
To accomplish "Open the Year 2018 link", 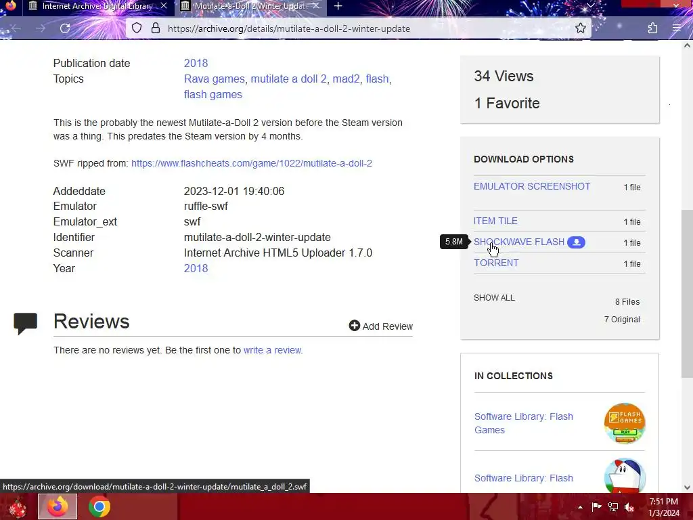I will (196, 268).
